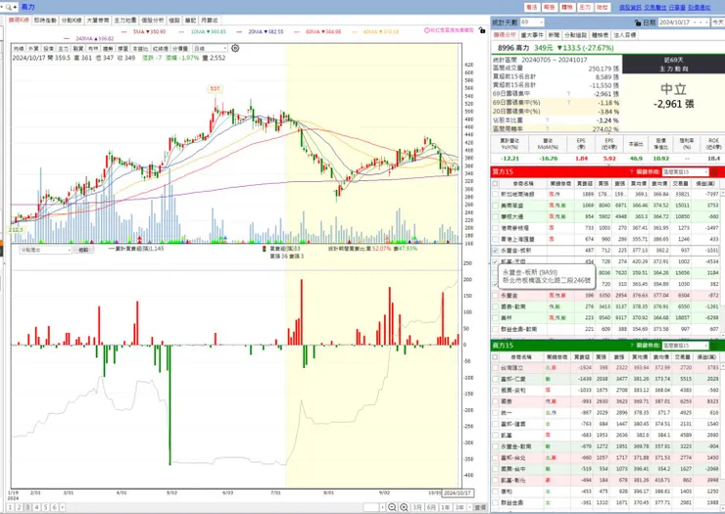Toggle the 主力 chart indicator button

[63, 49]
